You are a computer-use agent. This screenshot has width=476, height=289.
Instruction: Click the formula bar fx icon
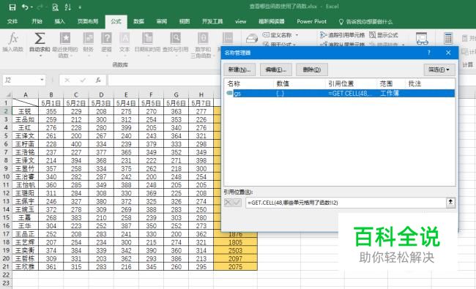98,80
